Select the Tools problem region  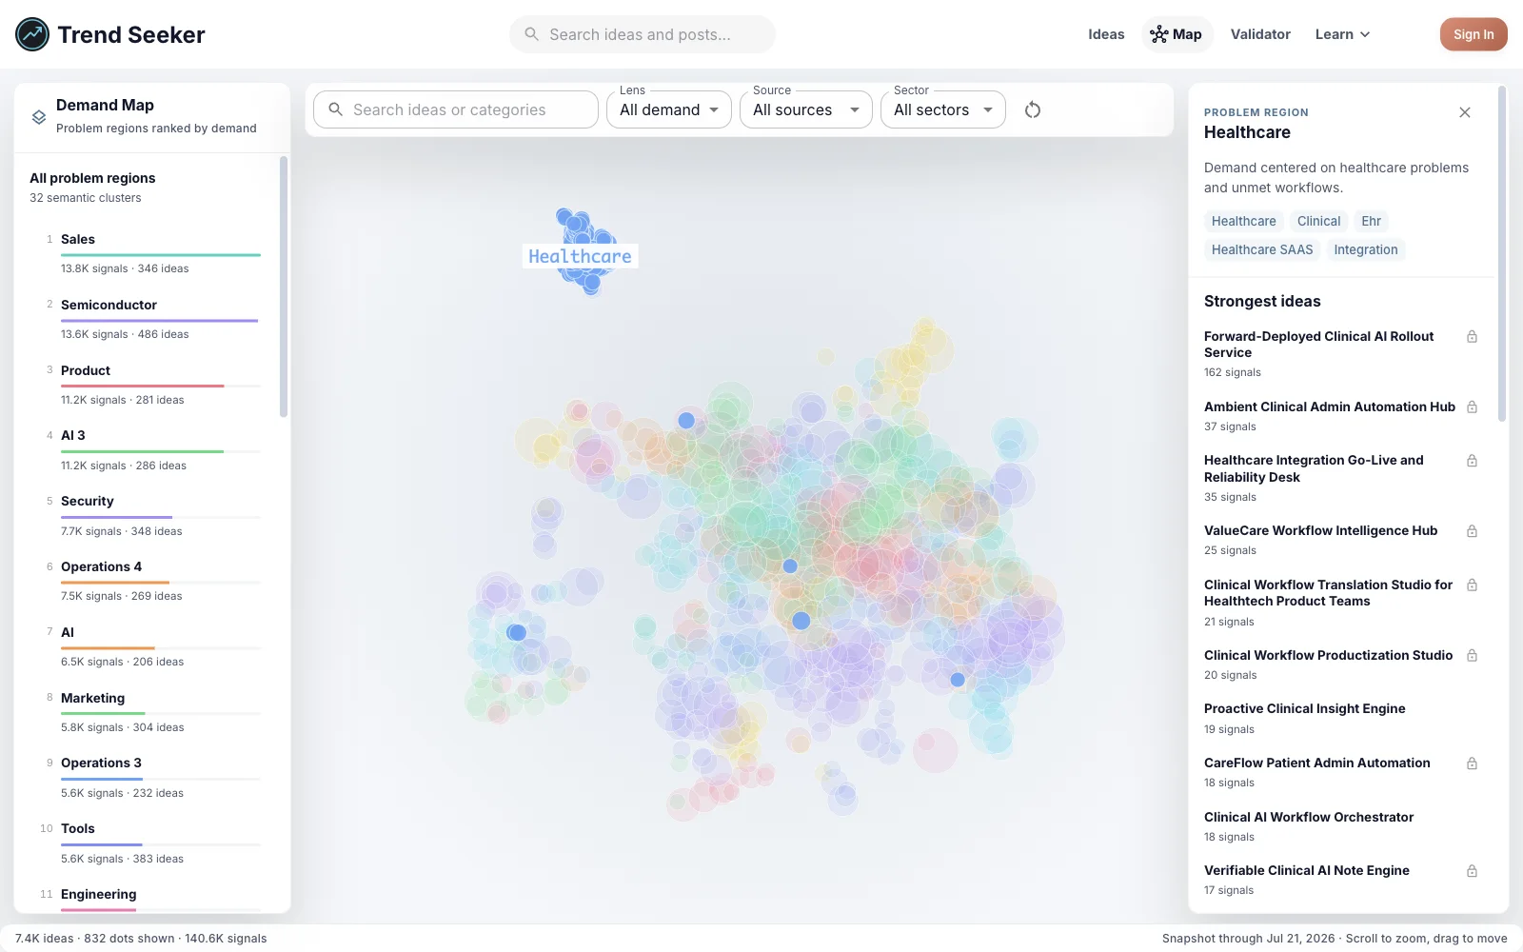point(152,843)
